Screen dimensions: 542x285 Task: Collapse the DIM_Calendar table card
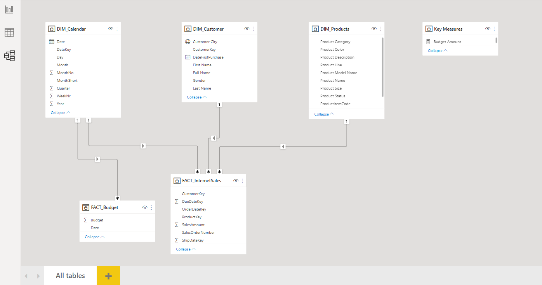click(x=61, y=112)
